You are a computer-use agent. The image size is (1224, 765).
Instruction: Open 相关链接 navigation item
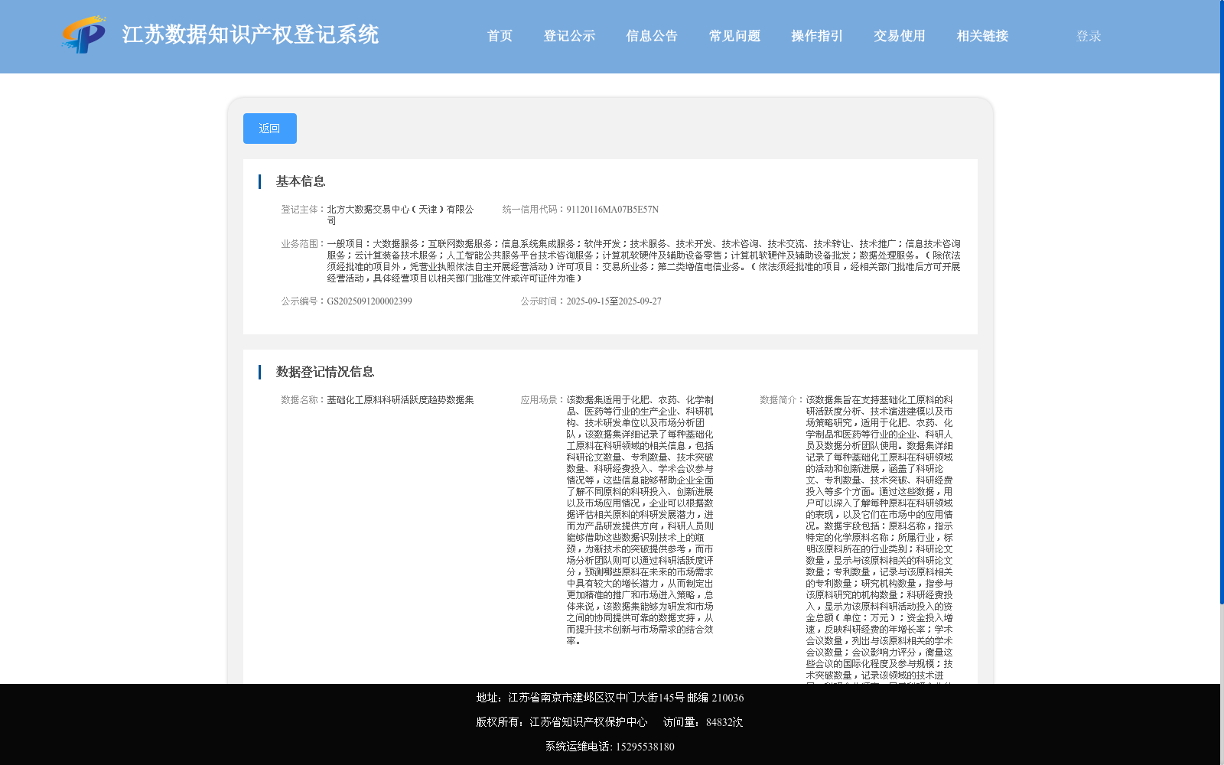coord(982,36)
